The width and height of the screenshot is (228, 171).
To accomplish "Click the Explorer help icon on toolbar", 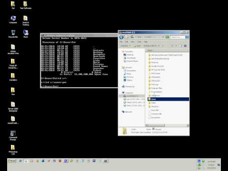I will pyautogui.click(x=185, y=46).
